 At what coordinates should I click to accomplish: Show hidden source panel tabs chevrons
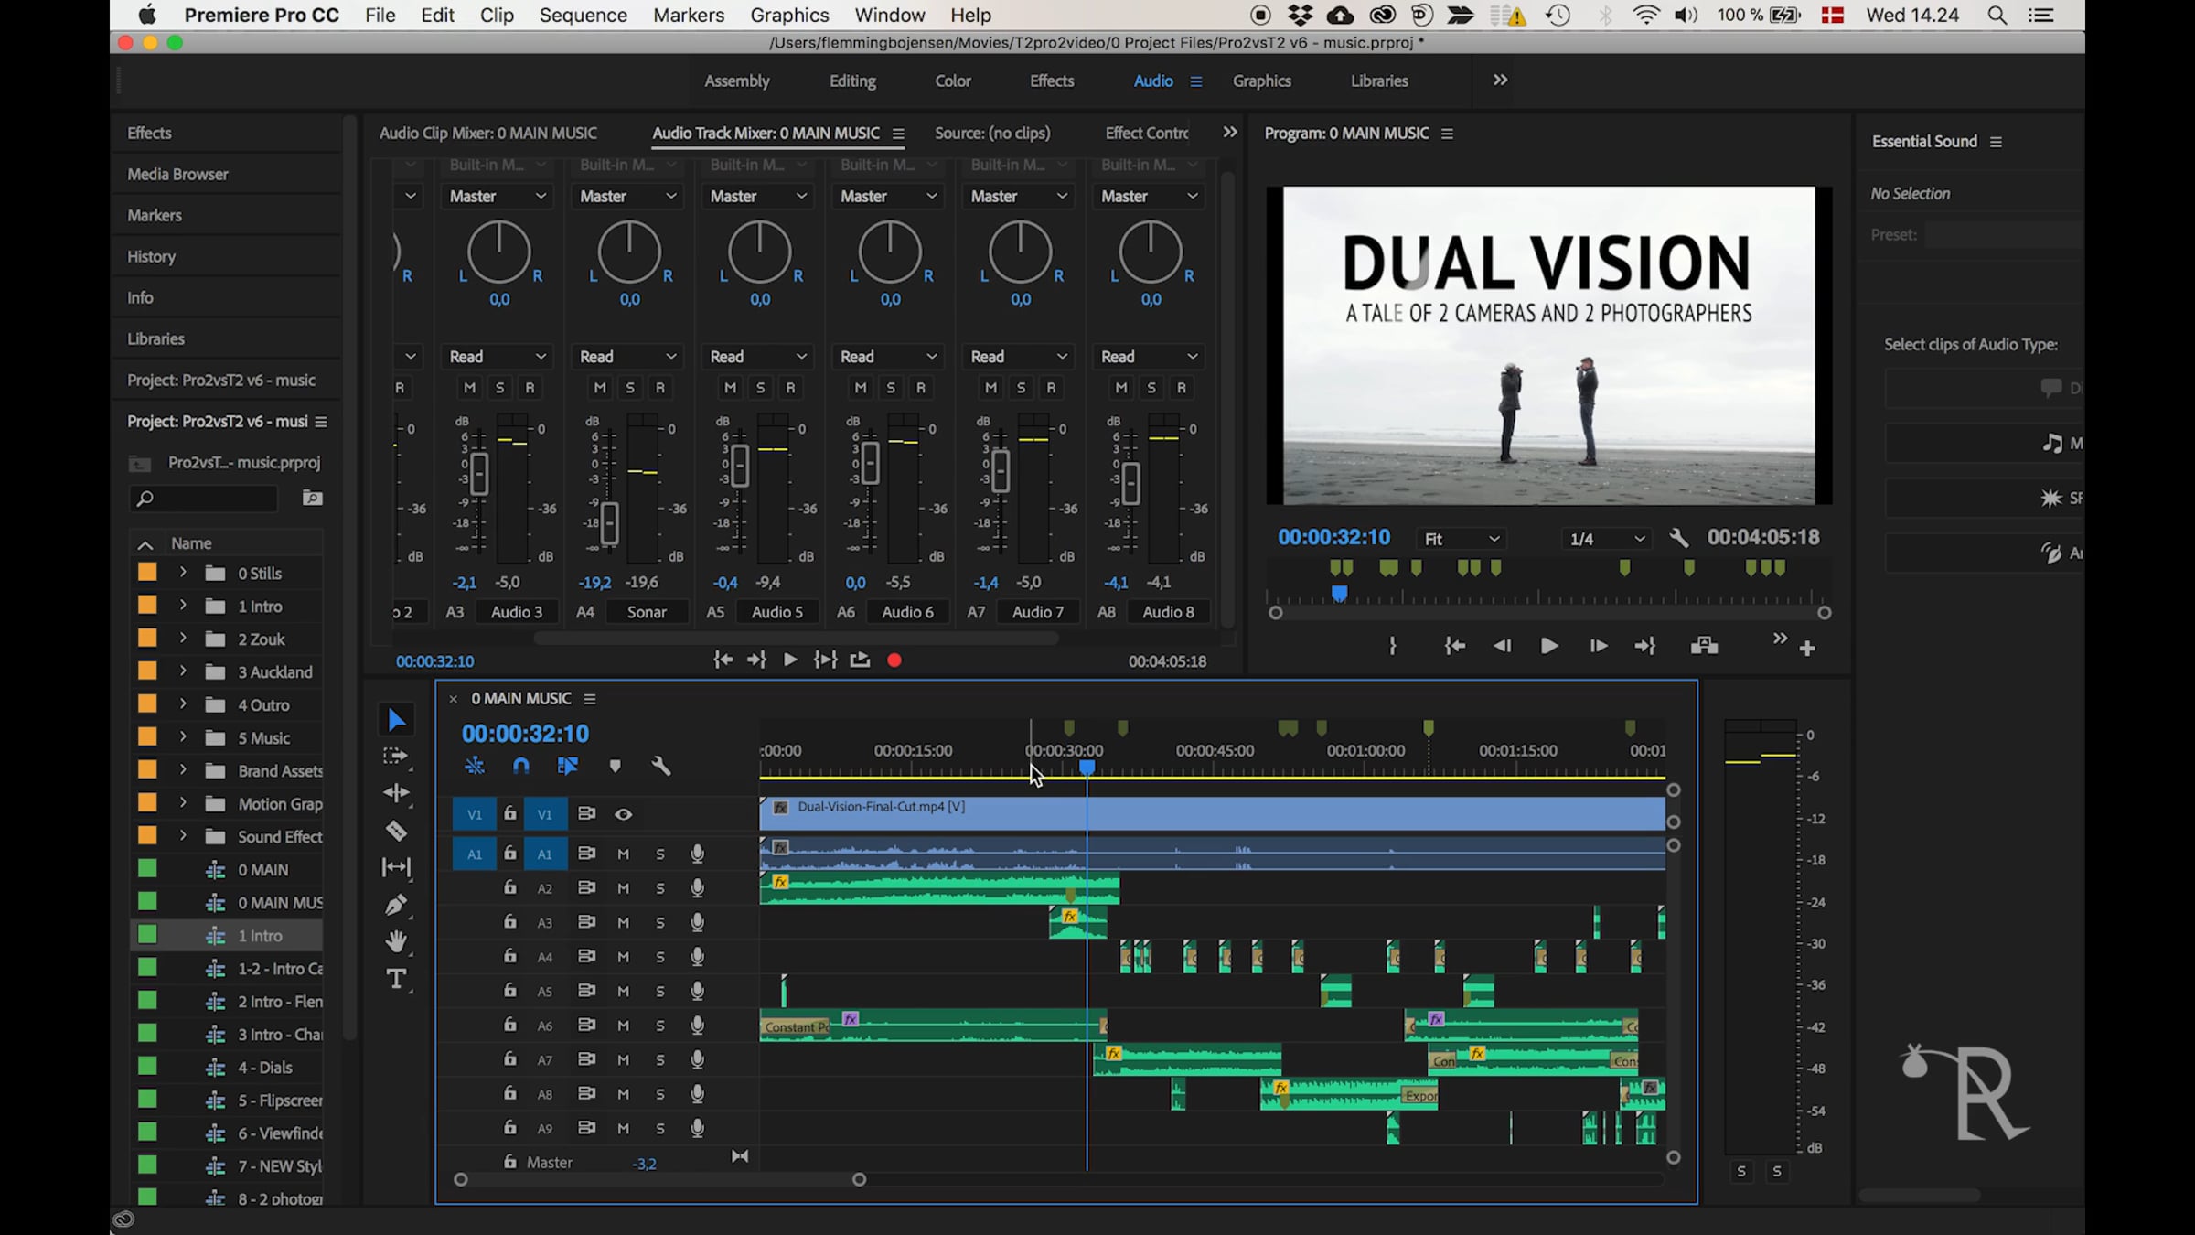tap(1230, 132)
